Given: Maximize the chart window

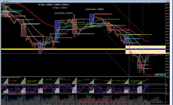Looking at the screenshot, I should pyautogui.click(x=165, y=1).
